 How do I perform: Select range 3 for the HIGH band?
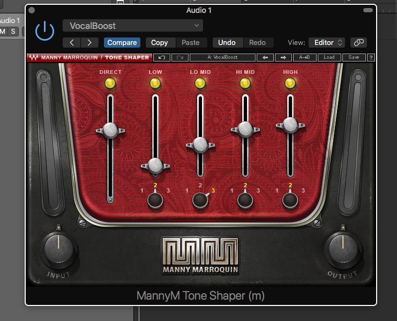point(303,190)
